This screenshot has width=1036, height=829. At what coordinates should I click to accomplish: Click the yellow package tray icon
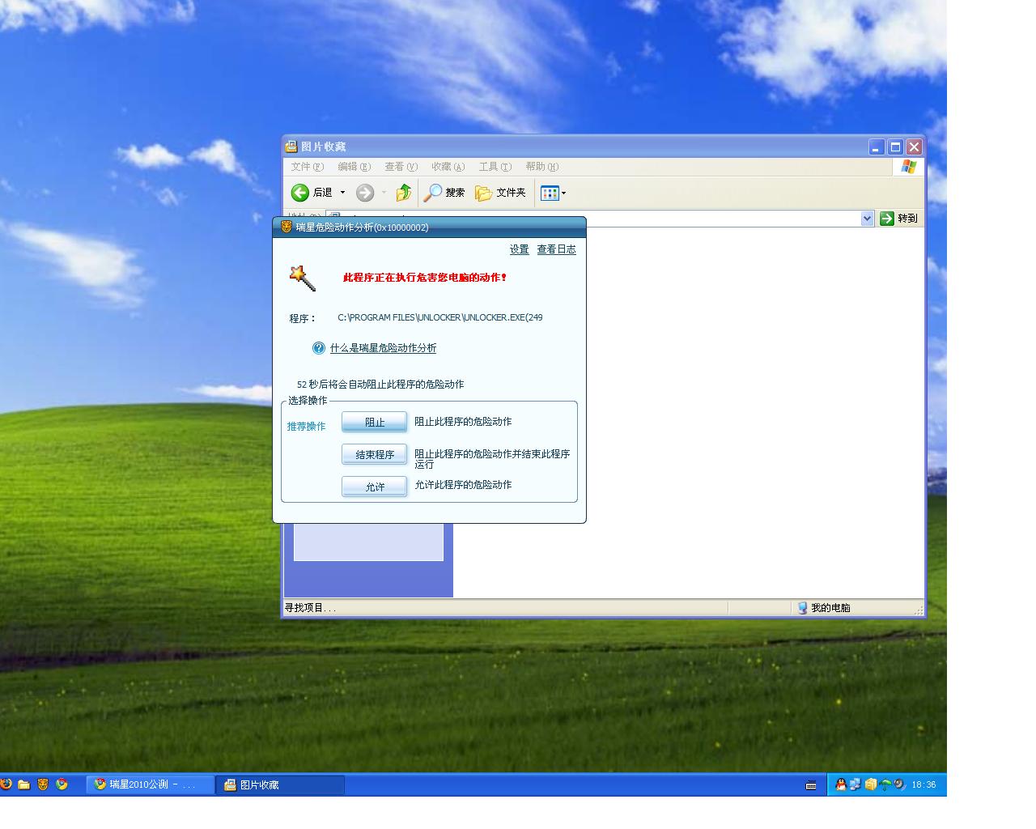click(870, 784)
